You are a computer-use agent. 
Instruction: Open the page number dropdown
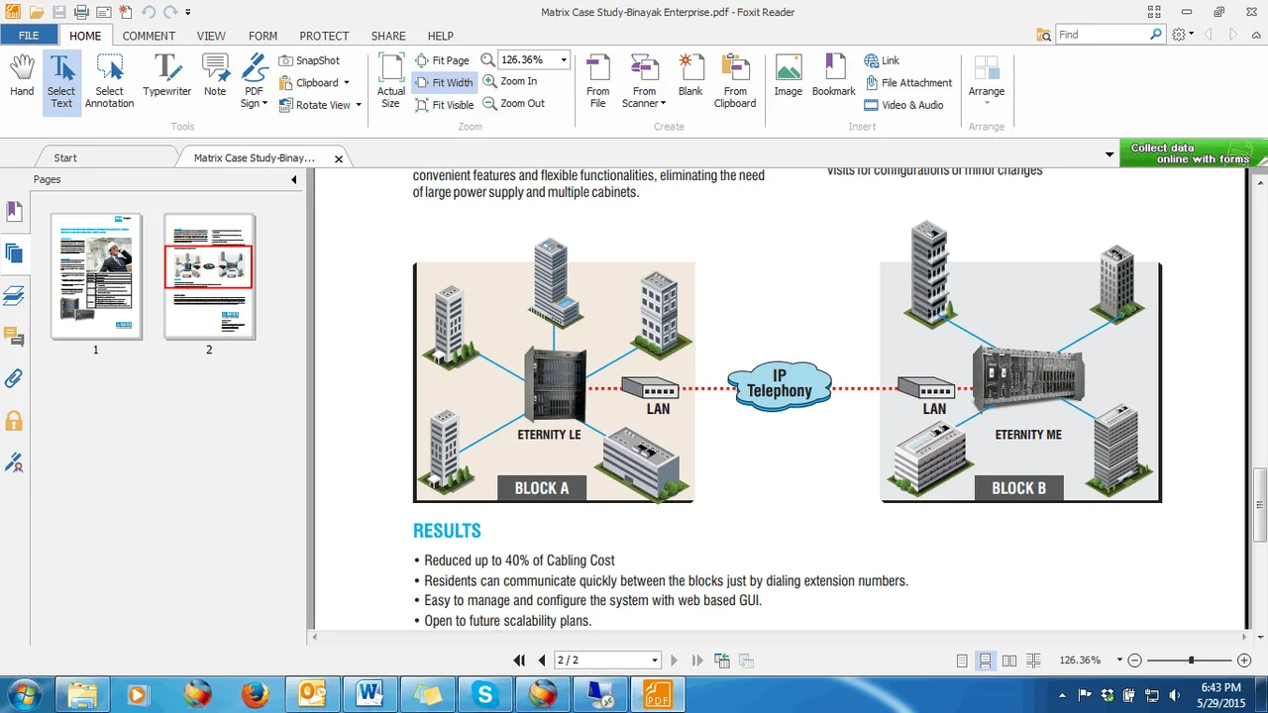pos(655,661)
